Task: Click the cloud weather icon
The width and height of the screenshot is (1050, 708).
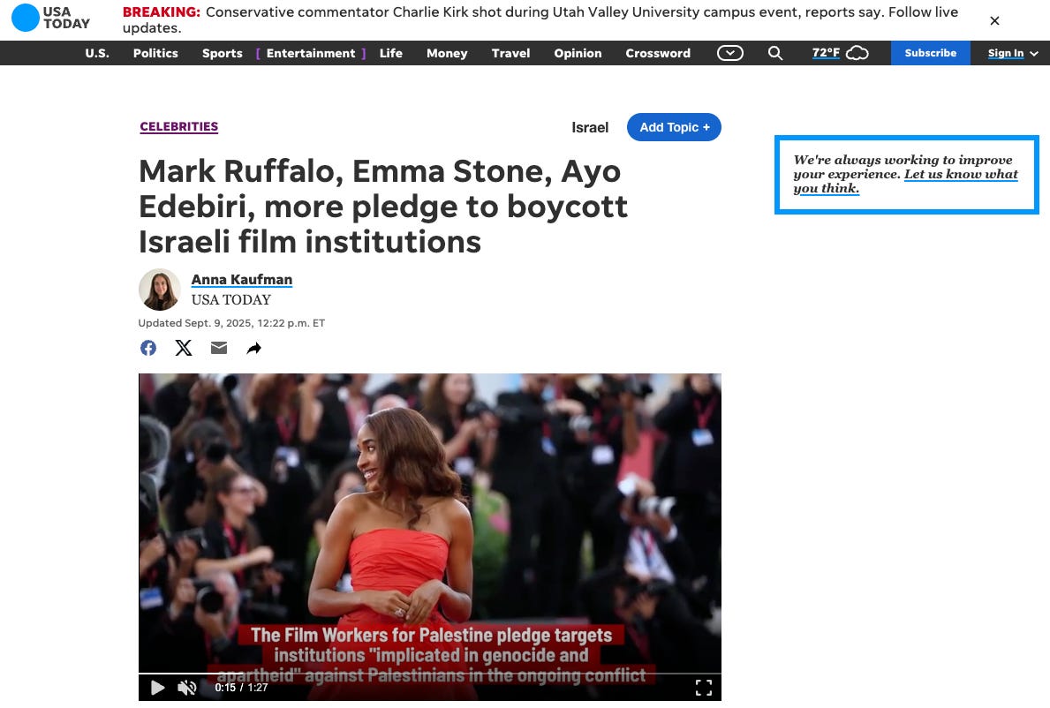Action: click(x=857, y=53)
